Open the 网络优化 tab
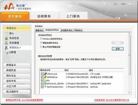The height and width of the screenshot is (105, 138). point(78,30)
